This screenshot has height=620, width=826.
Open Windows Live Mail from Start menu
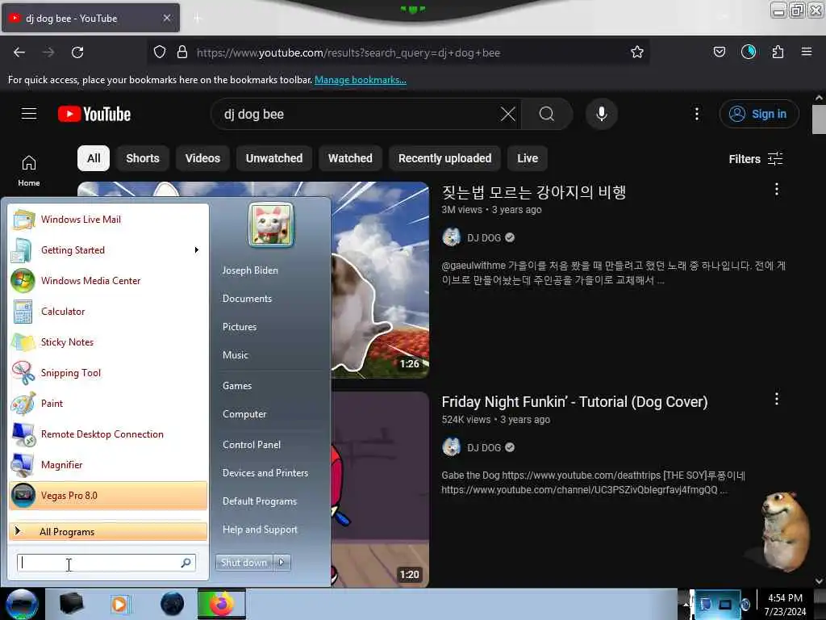pos(108,220)
